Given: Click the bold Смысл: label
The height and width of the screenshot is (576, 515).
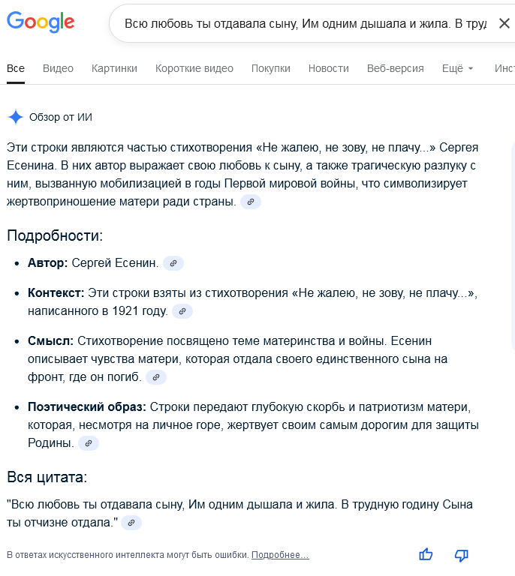Looking at the screenshot, I should click(x=51, y=341).
